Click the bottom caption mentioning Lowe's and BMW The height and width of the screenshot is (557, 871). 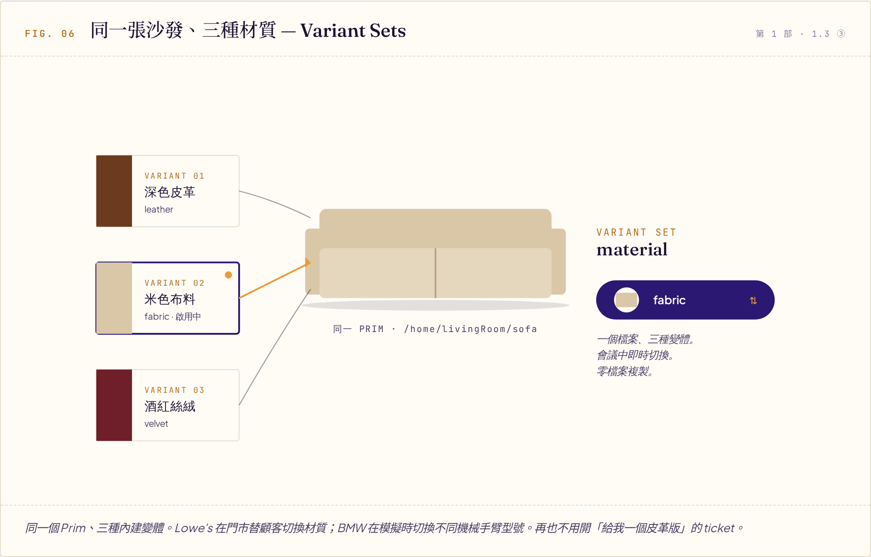coord(384,528)
